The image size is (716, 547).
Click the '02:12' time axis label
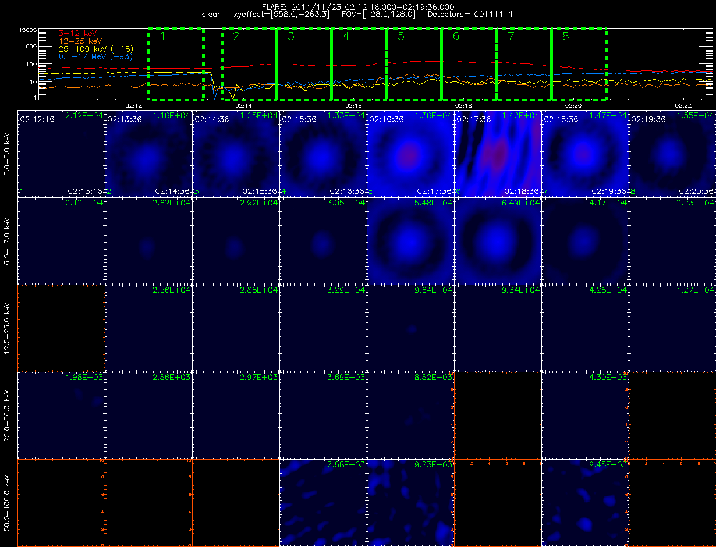134,105
